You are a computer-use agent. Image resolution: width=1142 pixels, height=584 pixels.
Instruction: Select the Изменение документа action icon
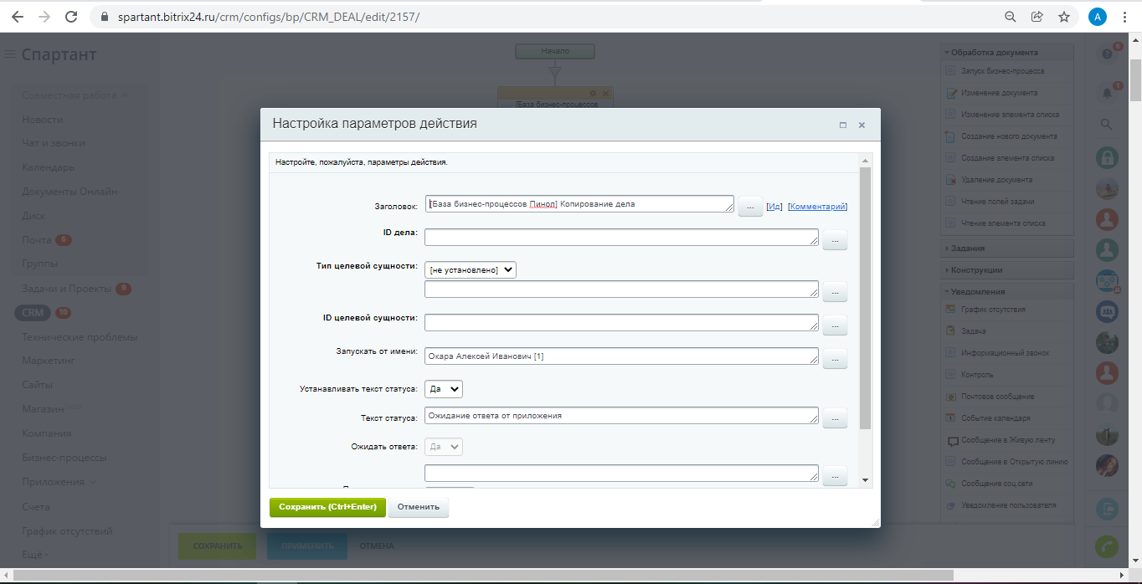(x=950, y=93)
